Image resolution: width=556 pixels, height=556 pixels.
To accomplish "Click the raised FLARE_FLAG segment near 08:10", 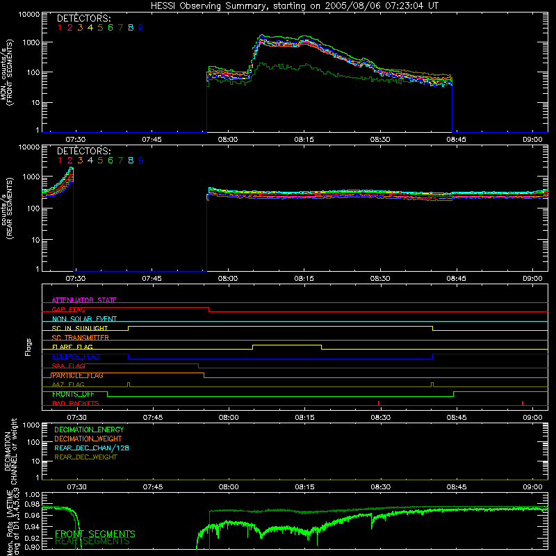I will (287, 345).
